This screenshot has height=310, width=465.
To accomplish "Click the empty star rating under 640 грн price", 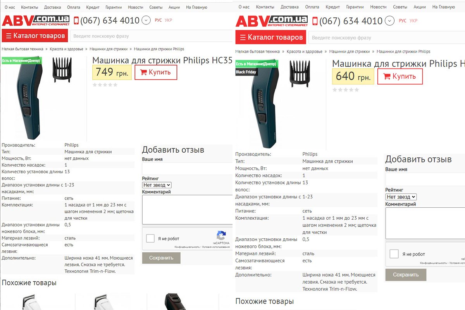I will point(346,90).
